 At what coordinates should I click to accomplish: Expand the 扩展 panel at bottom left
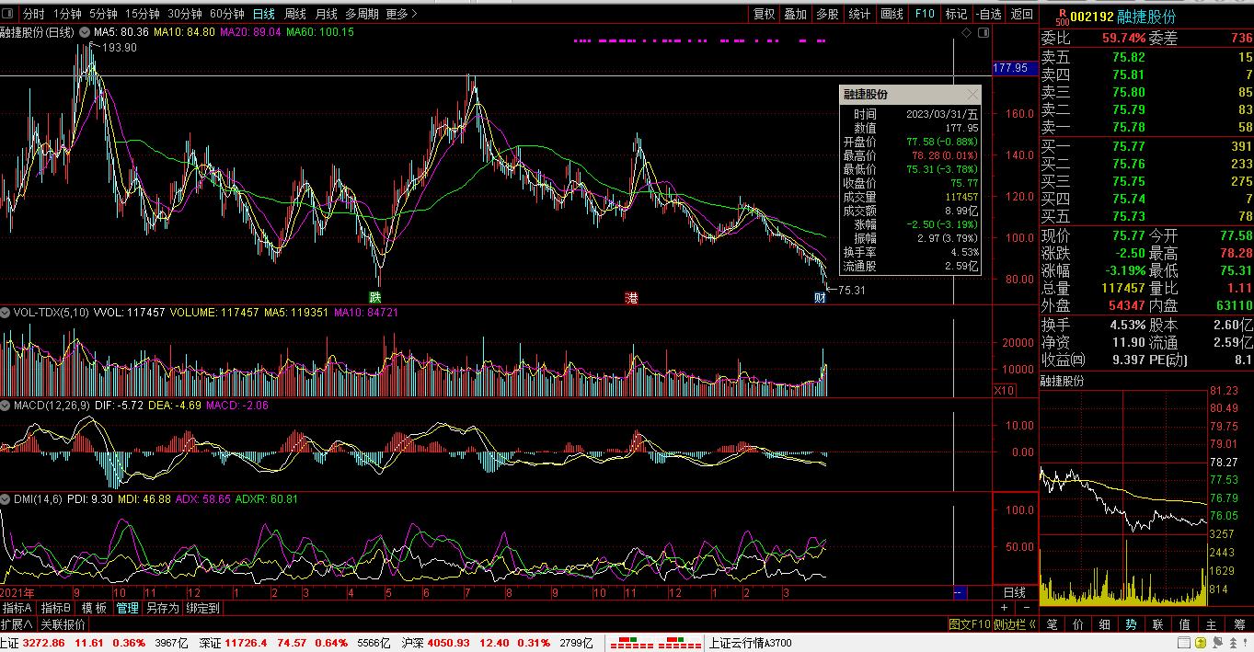click(17, 623)
